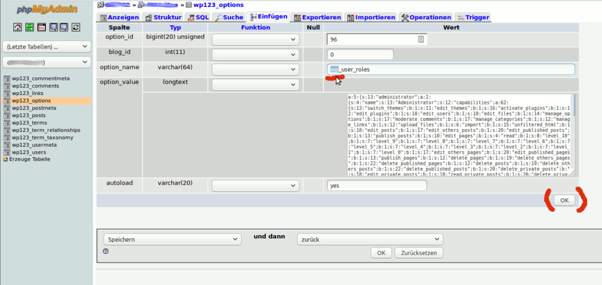Open the Operationen tab
This screenshot has height=285, width=602.
point(426,17)
